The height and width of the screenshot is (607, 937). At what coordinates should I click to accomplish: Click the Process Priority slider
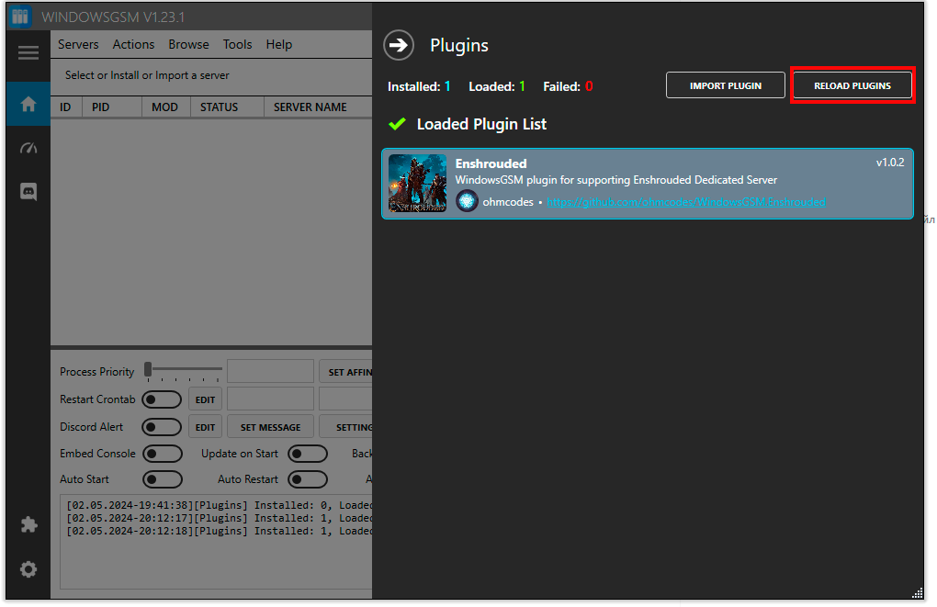184,370
